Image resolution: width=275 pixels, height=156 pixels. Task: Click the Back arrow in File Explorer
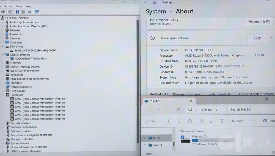[x=147, y=110]
